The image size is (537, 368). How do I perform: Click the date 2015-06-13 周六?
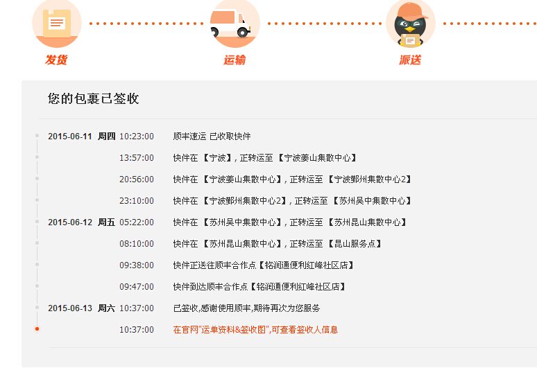81,308
